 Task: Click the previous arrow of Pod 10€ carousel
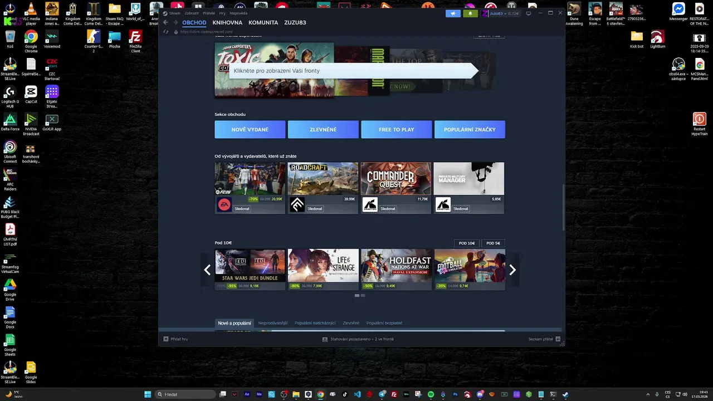point(207,270)
